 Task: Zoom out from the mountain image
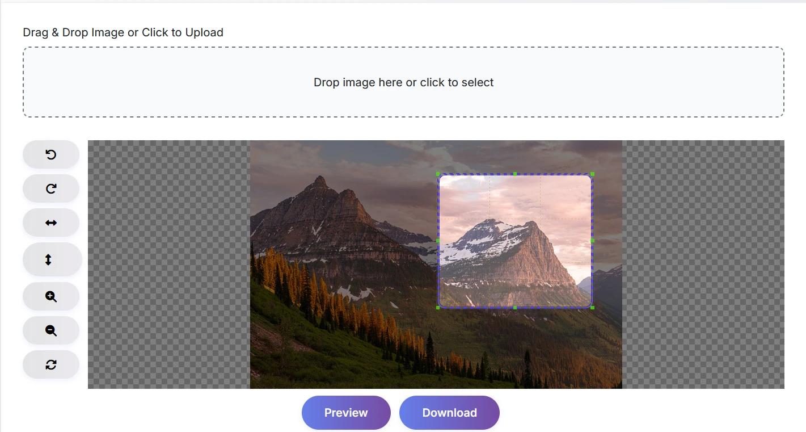coord(50,330)
